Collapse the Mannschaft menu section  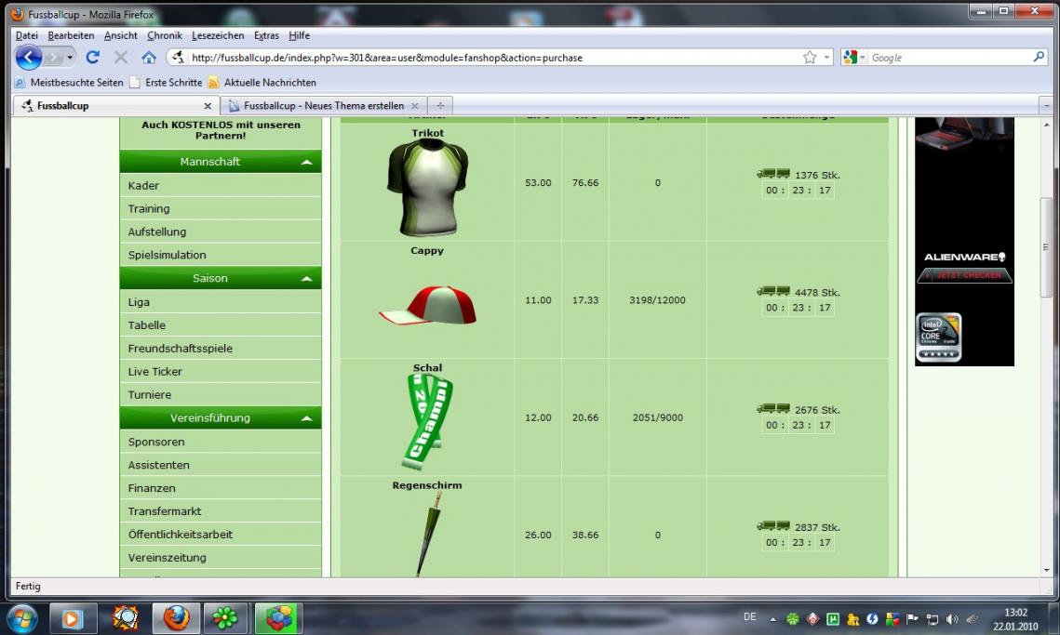306,162
